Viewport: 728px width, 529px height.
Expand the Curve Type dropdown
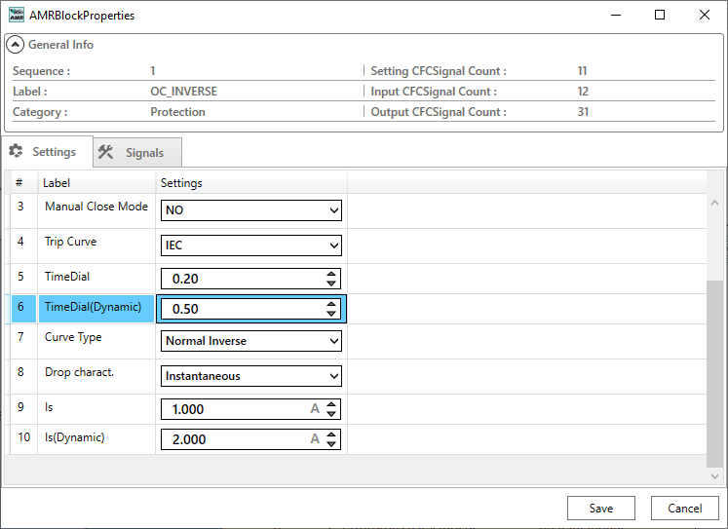click(251, 341)
